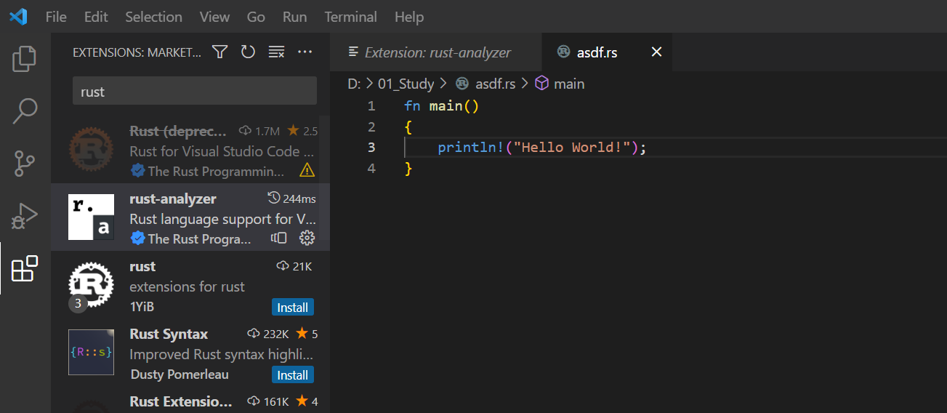Image resolution: width=947 pixels, height=413 pixels.
Task: Select the Rust Syntax extension title
Action: (169, 334)
